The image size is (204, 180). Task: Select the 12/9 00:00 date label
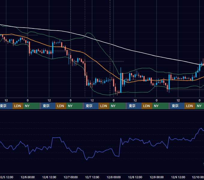[x=157, y=177]
